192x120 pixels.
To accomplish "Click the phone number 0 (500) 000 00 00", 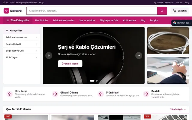I will 165,2.
